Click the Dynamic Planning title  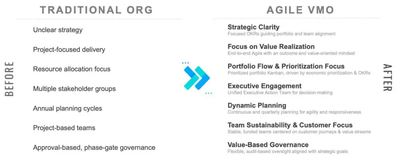click(257, 105)
